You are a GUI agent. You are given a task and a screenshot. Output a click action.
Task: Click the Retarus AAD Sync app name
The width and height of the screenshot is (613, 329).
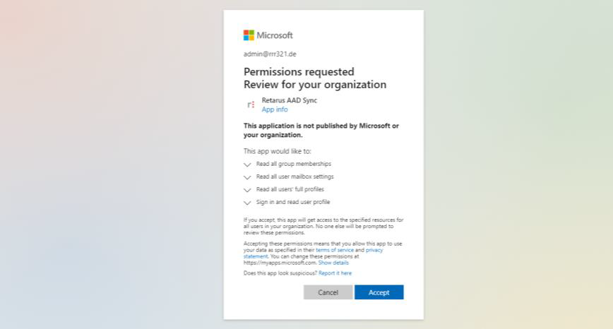tap(289, 100)
